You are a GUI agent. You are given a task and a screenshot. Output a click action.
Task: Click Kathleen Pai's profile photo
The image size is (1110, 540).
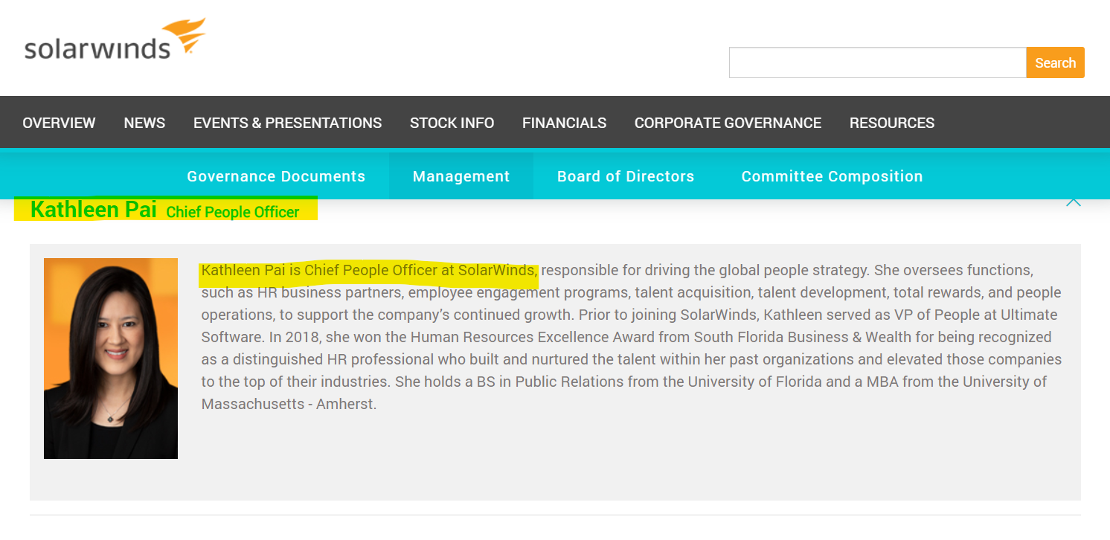pyautogui.click(x=111, y=358)
